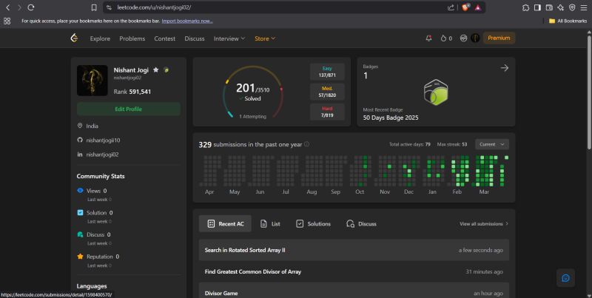Viewport: 592px width, 298px height.
Task: Switch to the Discuss tab in submissions panel
Action: (361, 224)
